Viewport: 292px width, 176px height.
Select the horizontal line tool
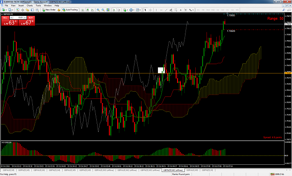tap(161, 10)
